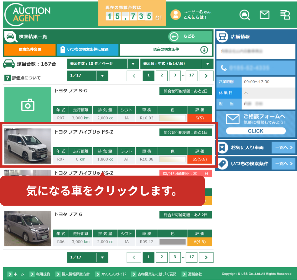Click the next page arrow at top
The height and width of the screenshot is (280, 297).
point(206,76)
